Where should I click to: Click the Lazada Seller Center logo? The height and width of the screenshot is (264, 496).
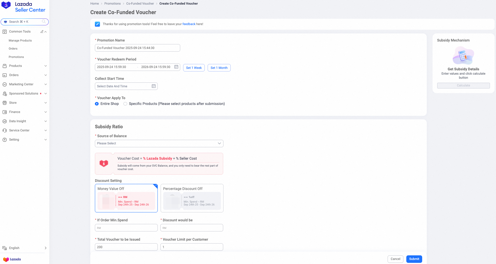(24, 7)
